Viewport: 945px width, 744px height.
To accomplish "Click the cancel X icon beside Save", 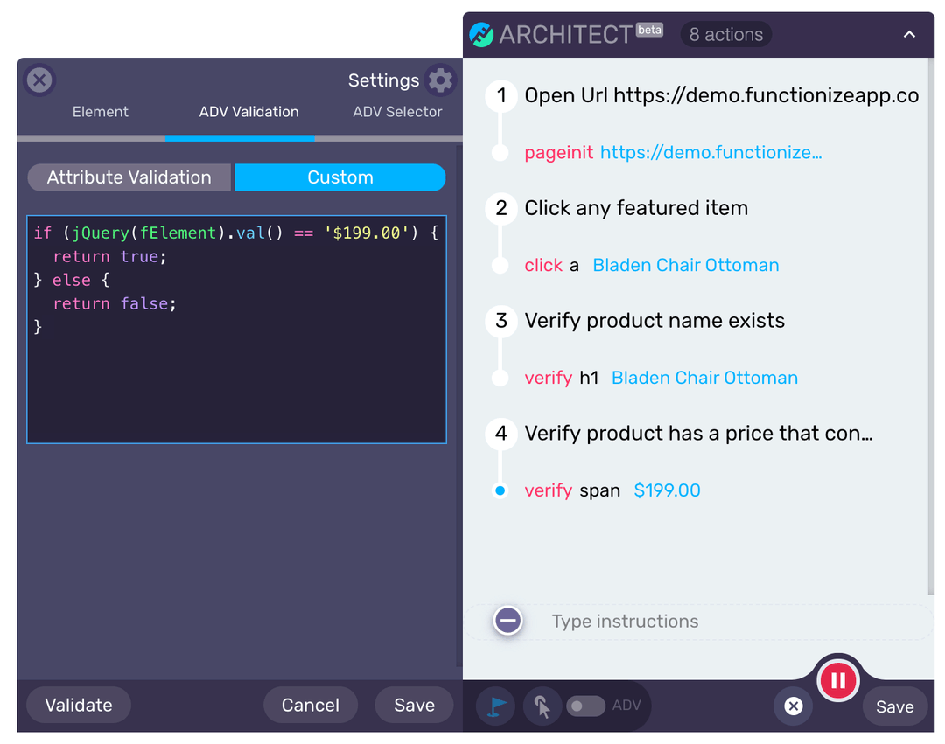I will pos(793,706).
